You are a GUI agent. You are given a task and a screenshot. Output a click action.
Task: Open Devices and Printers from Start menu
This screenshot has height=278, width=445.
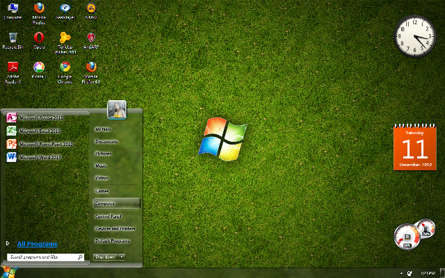pyautogui.click(x=115, y=229)
